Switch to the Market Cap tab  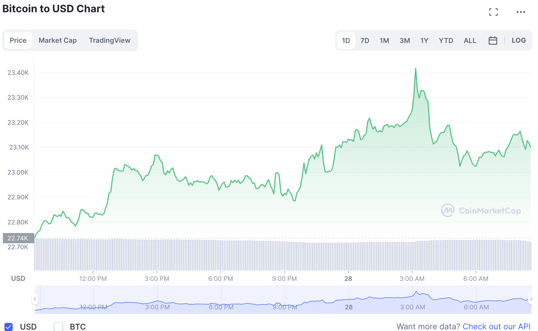click(x=58, y=40)
